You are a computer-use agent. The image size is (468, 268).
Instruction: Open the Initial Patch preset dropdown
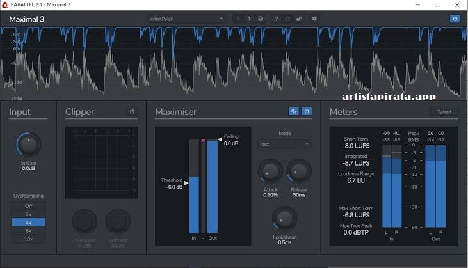(186, 19)
